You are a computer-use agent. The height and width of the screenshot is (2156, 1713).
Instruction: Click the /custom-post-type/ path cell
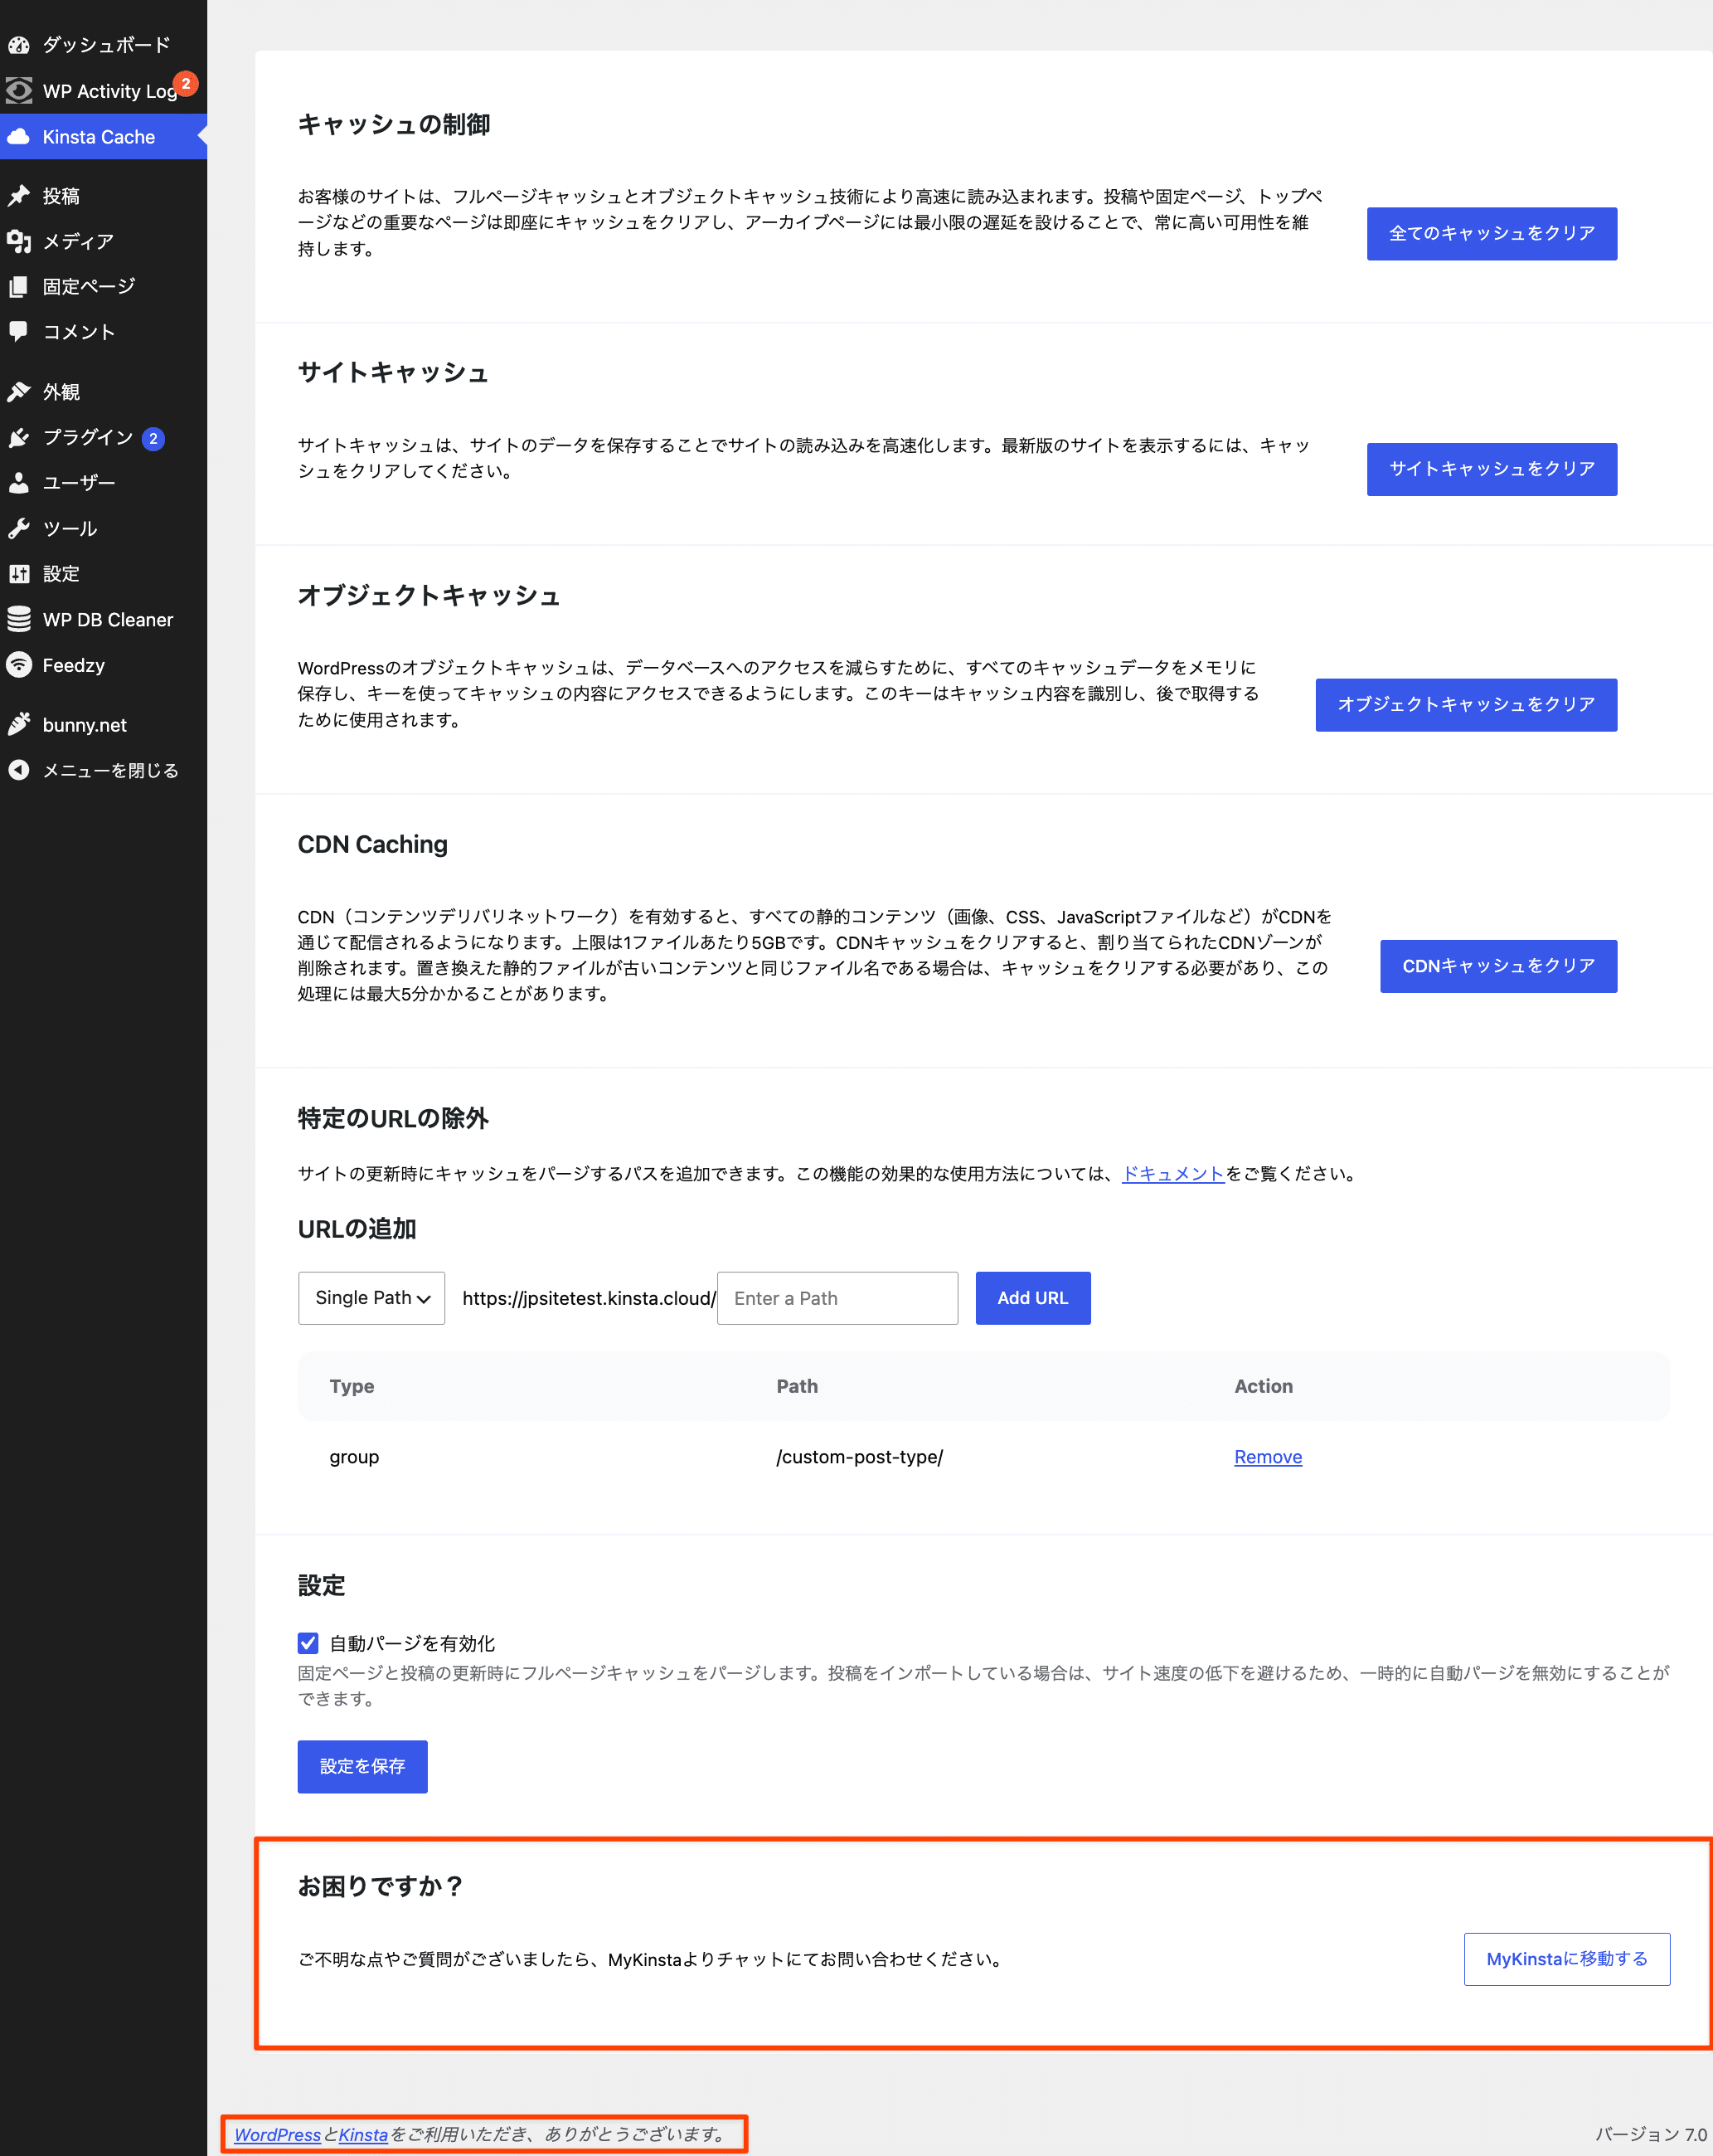tap(860, 1457)
